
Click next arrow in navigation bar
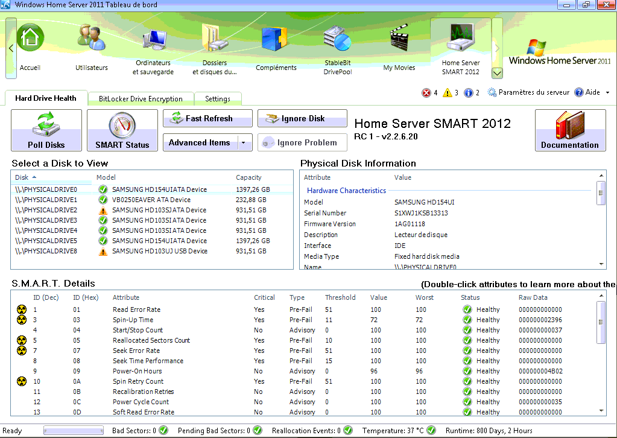(497, 48)
